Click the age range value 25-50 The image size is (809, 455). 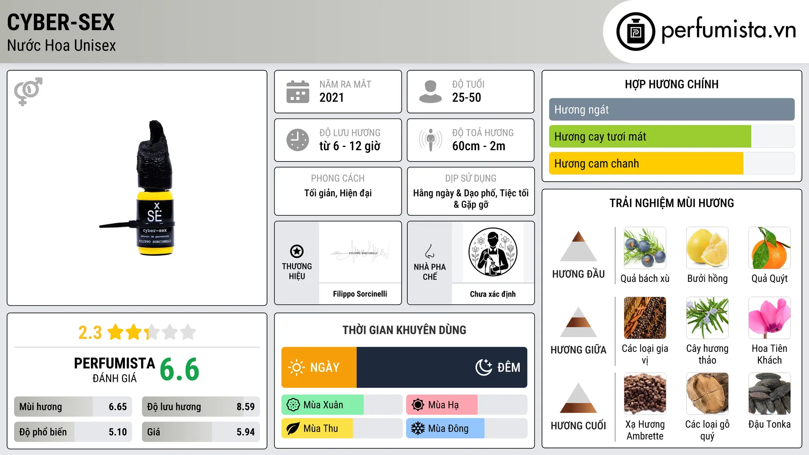pos(467,98)
